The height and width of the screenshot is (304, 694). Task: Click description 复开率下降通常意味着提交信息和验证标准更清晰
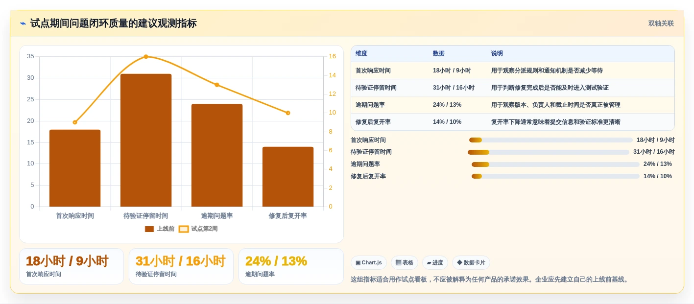click(556, 122)
